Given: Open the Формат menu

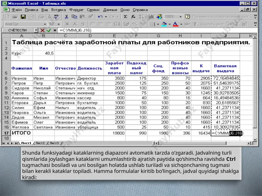Looking at the screenshot, I should (76, 10).
